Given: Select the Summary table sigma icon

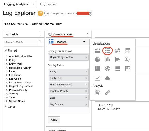Looking at the screenshot, I should (127, 60).
